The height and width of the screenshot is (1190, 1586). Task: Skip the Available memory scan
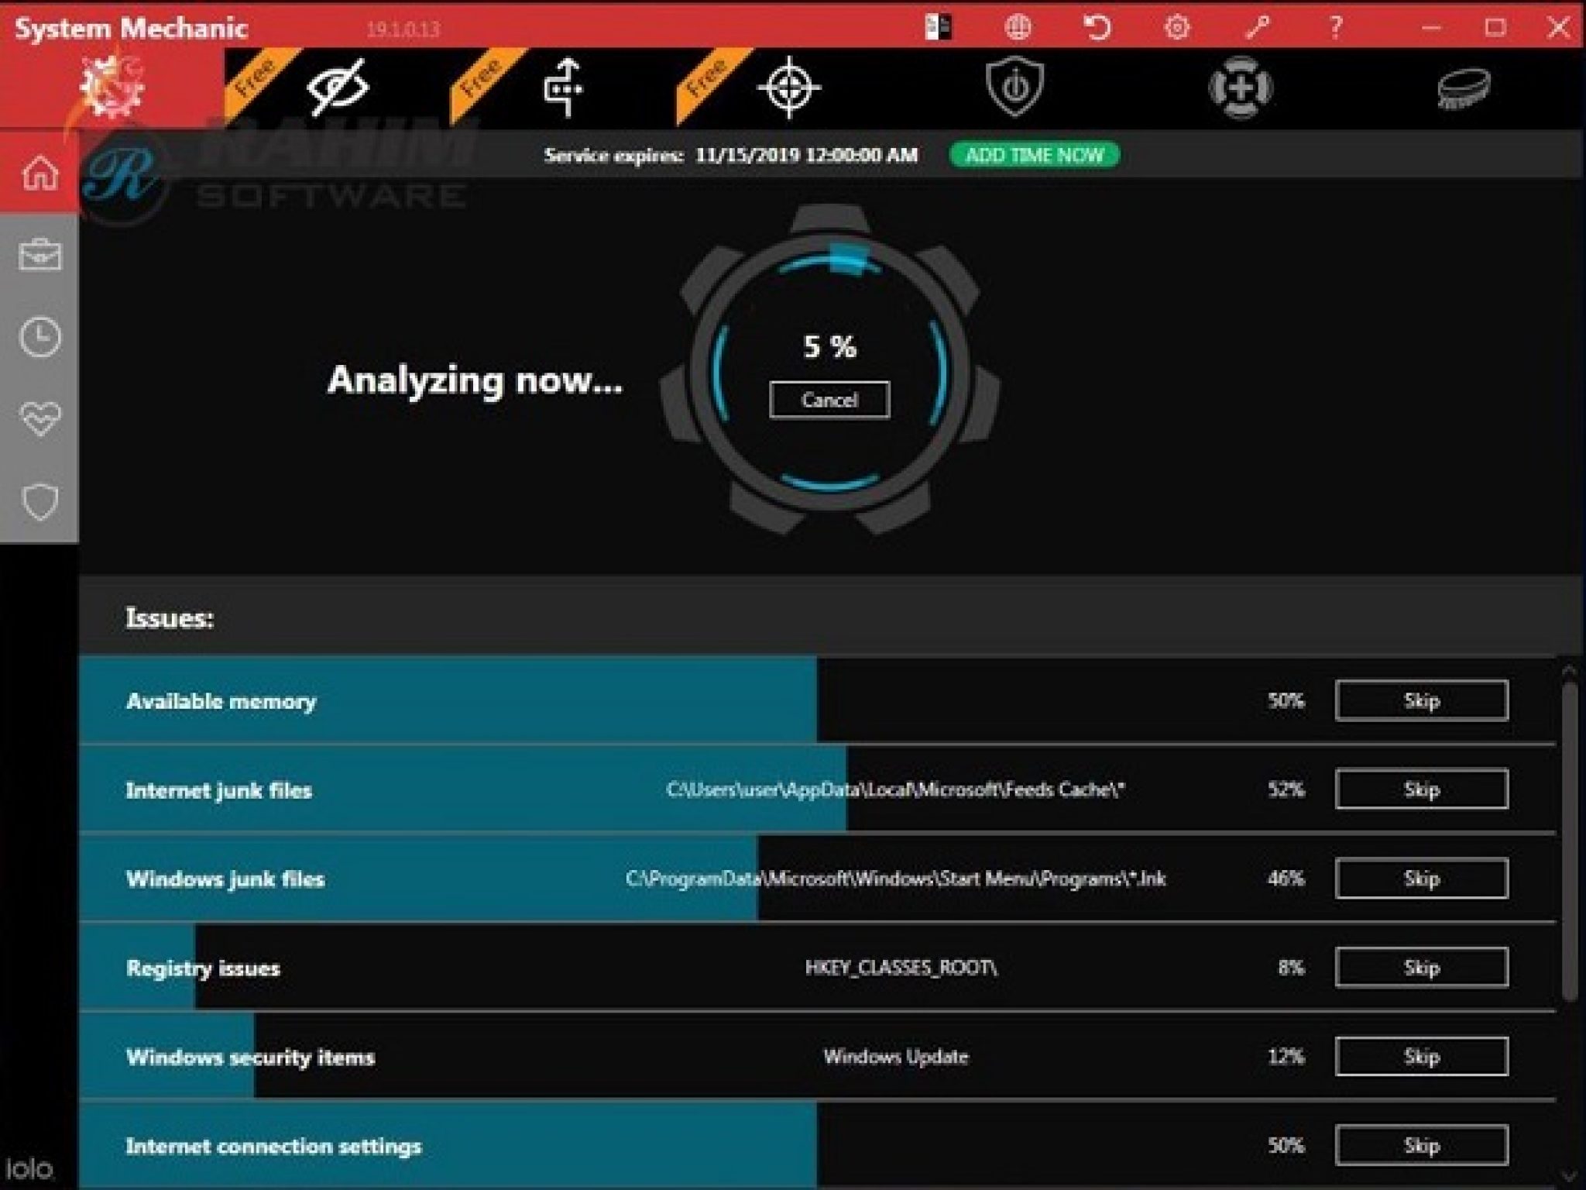[x=1421, y=700]
